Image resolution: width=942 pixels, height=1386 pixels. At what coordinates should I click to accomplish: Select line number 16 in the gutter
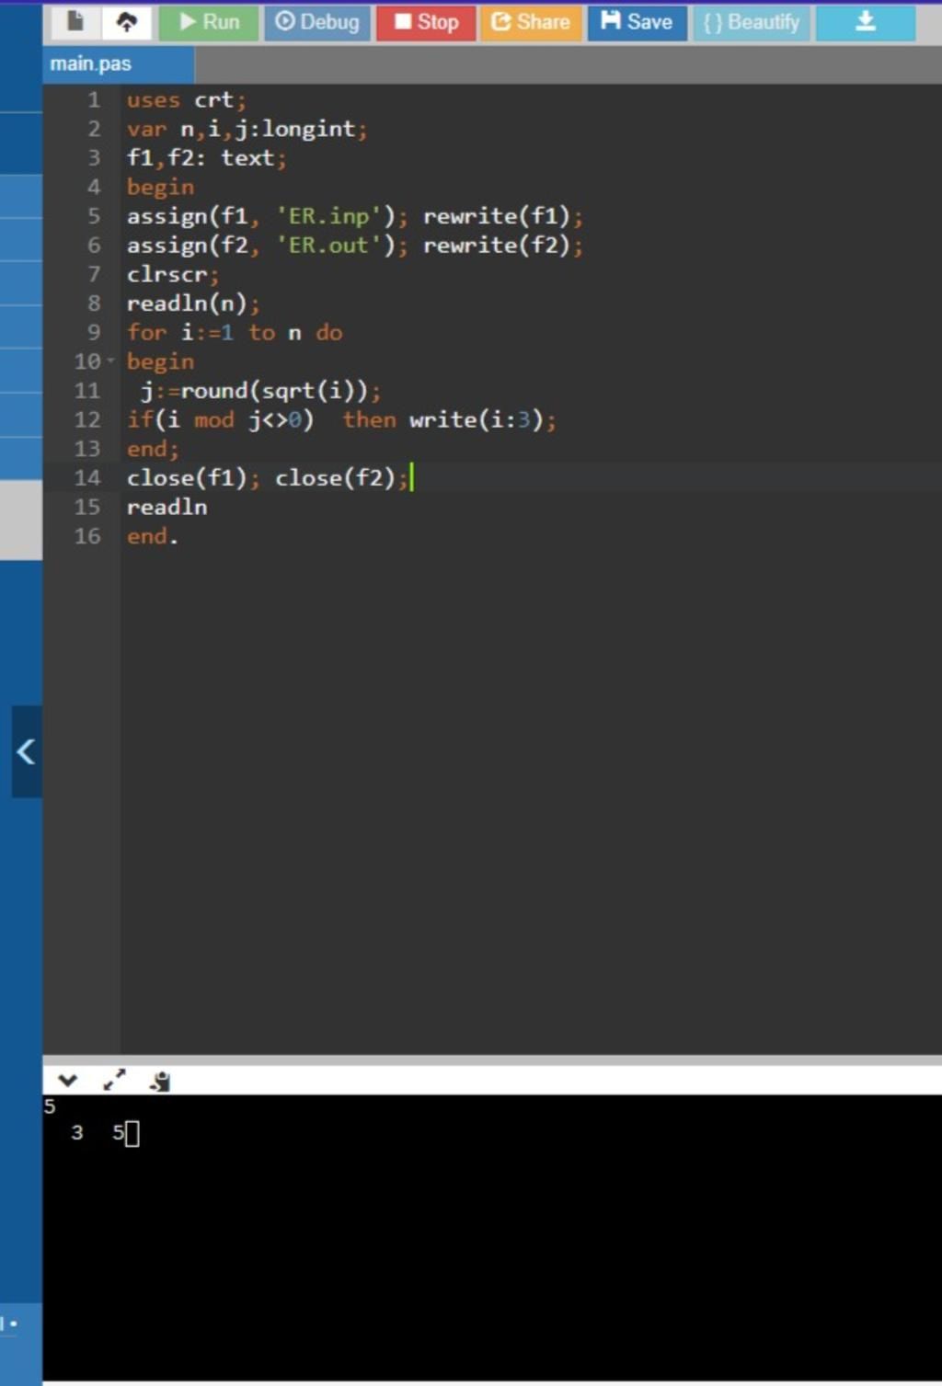87,536
